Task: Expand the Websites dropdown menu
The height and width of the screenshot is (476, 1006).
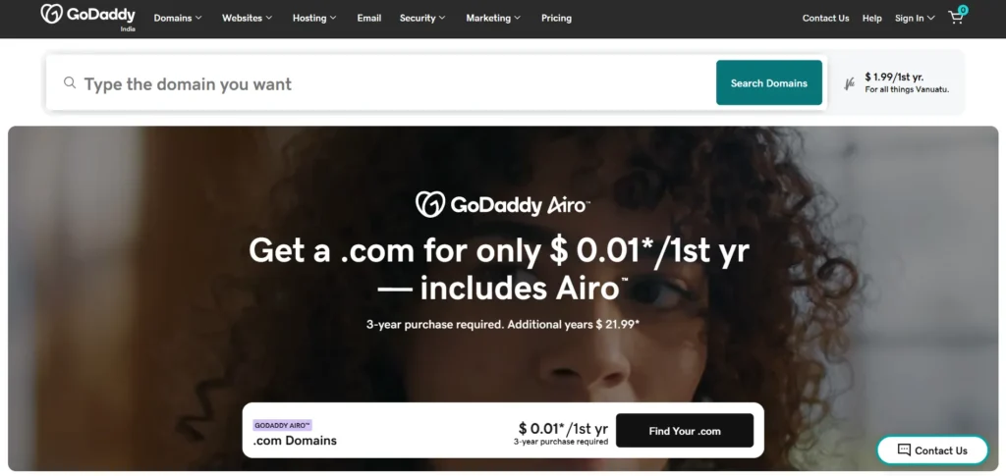Action: click(x=247, y=18)
